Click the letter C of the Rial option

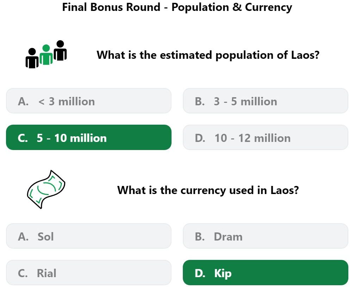(23, 273)
